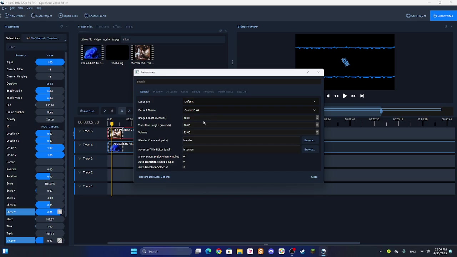457x257 pixels.
Task: Toggle the snapping magnet tool
Action: [x=122, y=111]
